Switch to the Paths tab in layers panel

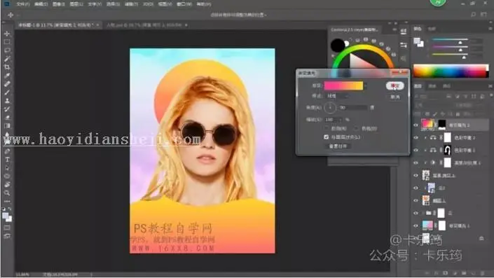(446, 86)
